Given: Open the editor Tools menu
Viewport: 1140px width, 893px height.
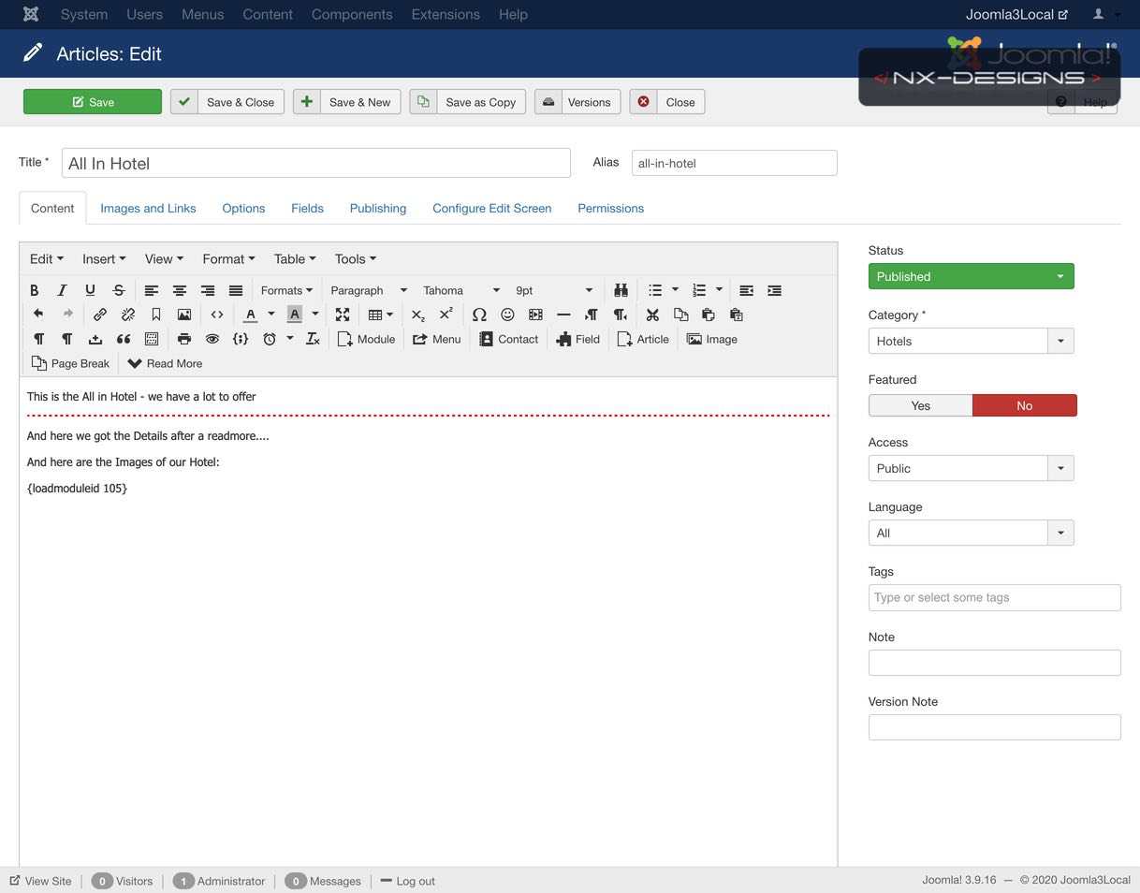Looking at the screenshot, I should tap(356, 258).
